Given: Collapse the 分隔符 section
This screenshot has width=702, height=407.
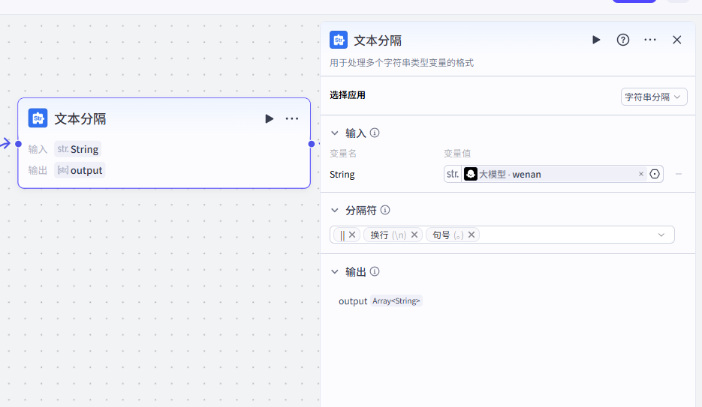Looking at the screenshot, I should (x=335, y=211).
